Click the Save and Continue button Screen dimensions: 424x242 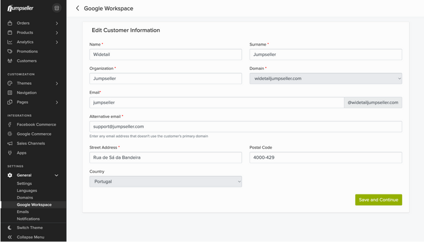(378, 200)
